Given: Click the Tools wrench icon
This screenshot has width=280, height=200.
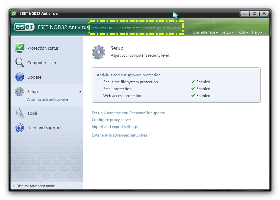Looking at the screenshot, I should tap(20, 113).
